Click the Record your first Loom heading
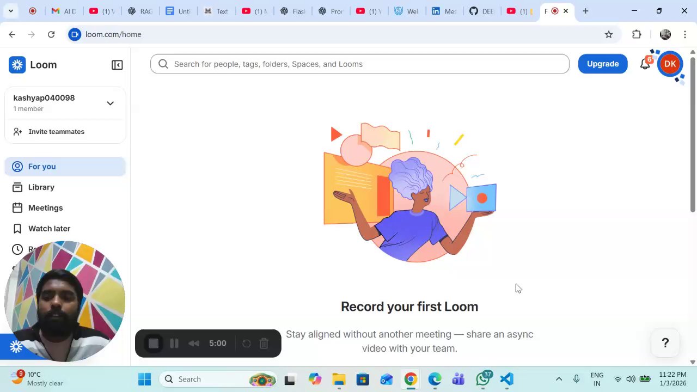The width and height of the screenshot is (697, 392). pyautogui.click(x=409, y=307)
